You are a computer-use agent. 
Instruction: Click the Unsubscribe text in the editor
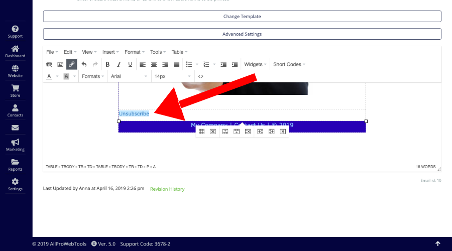pos(134,114)
